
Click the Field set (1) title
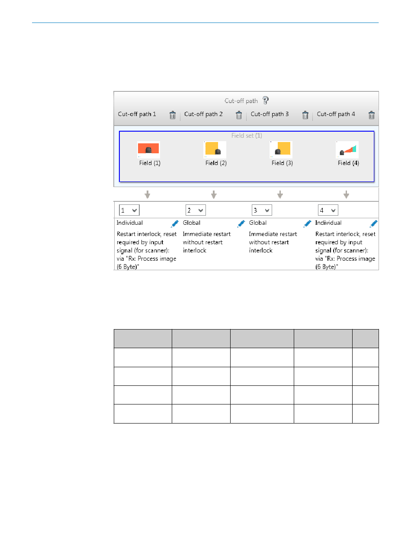247,136
